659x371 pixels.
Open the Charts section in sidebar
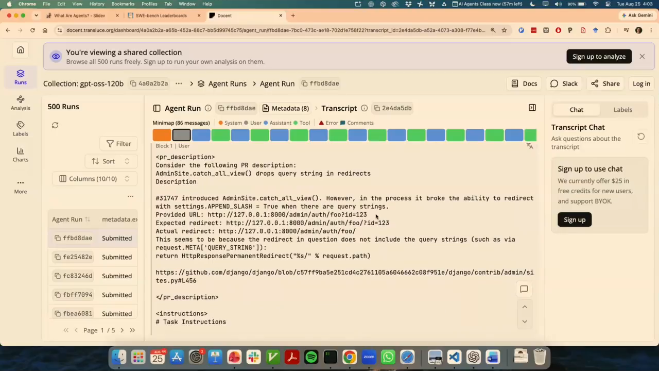tap(21, 154)
